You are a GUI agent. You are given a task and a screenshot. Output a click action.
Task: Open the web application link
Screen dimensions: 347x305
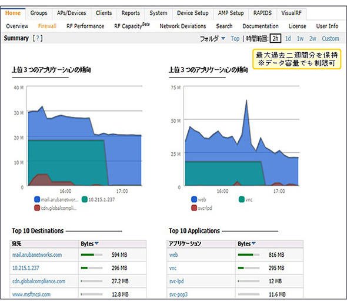coord(174,255)
